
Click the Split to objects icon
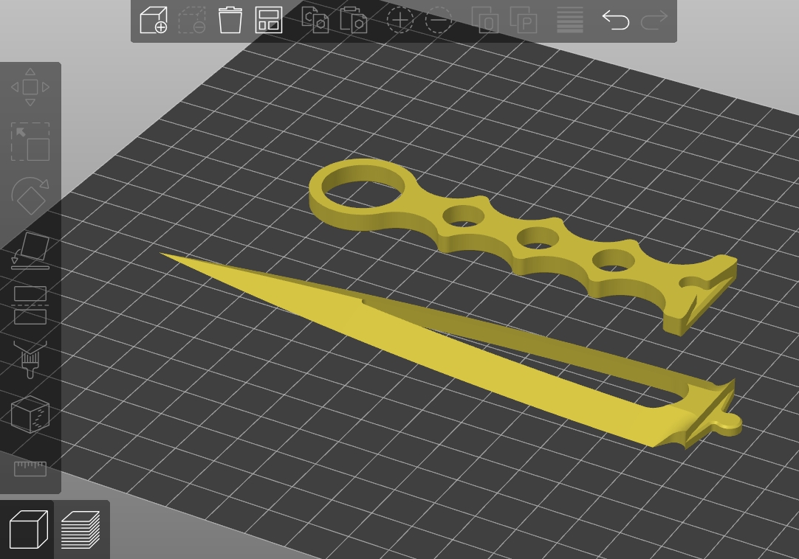click(x=485, y=21)
